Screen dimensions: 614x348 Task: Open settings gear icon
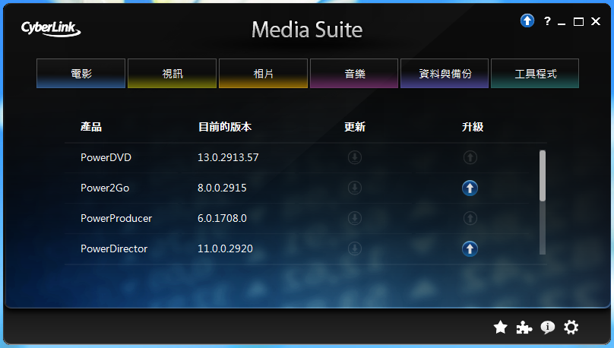571,327
